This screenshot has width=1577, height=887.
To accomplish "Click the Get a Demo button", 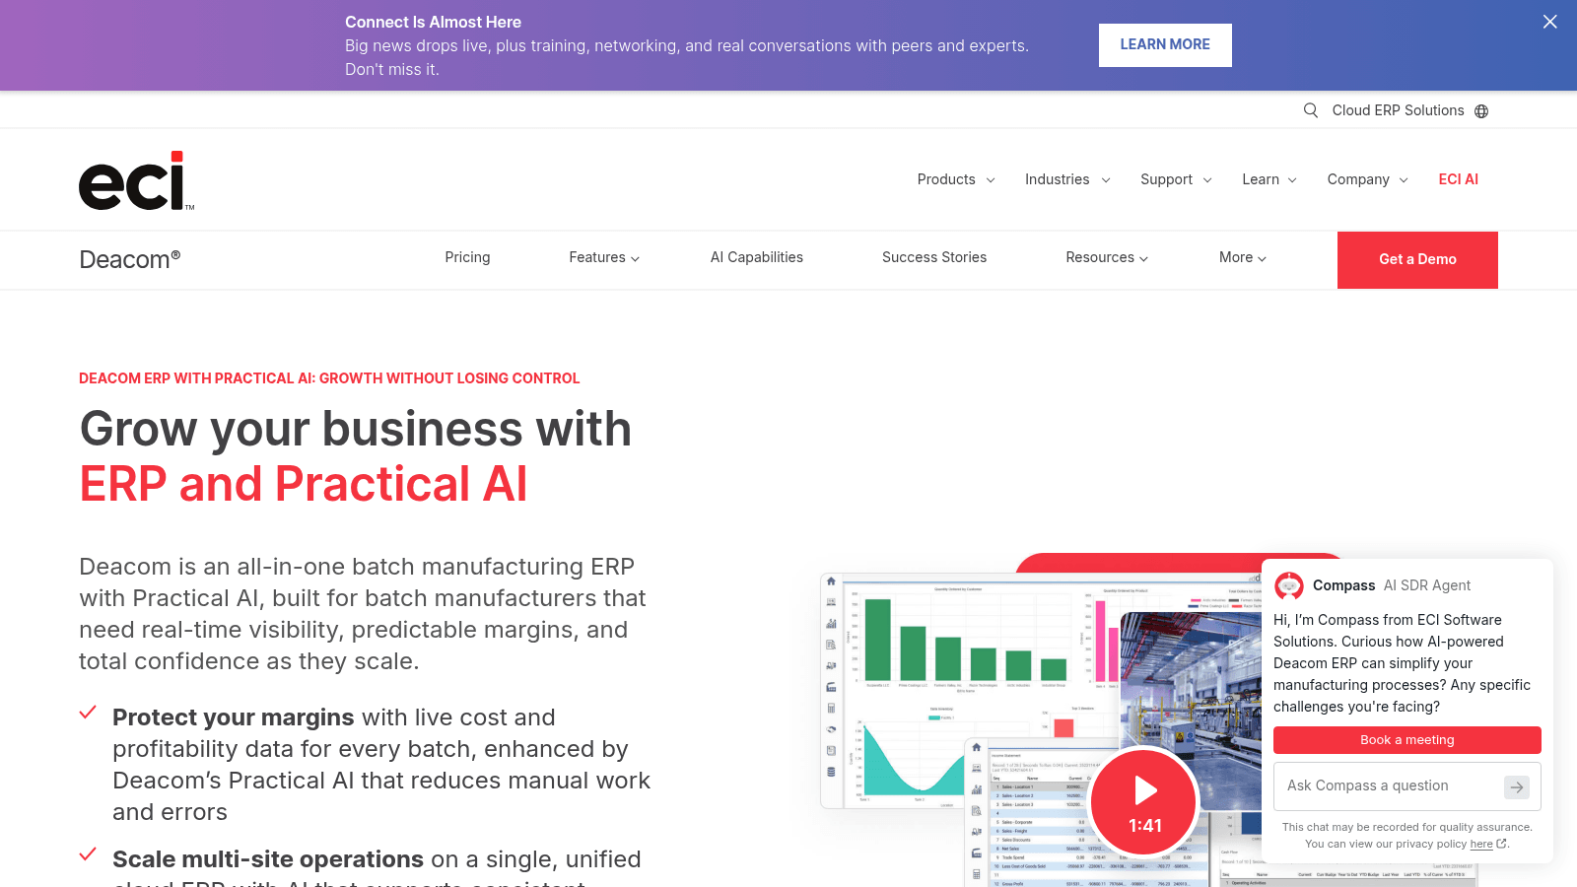I will pos(1417,260).
